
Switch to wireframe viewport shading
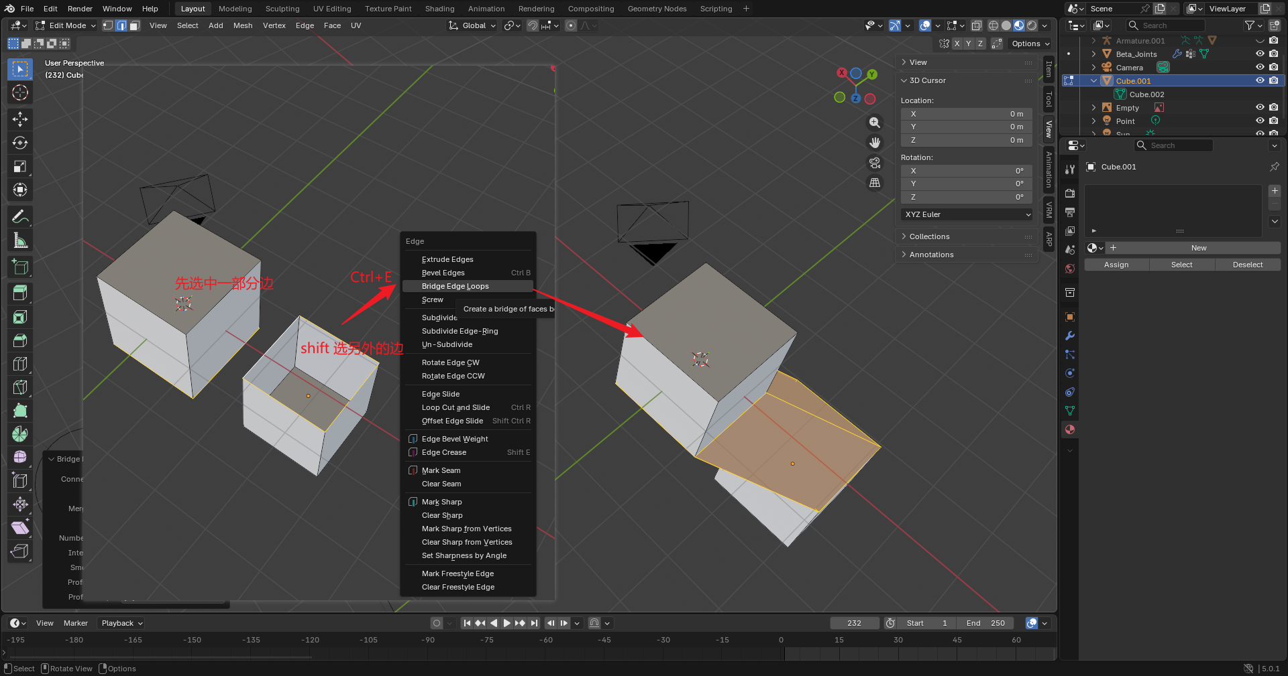pos(994,25)
